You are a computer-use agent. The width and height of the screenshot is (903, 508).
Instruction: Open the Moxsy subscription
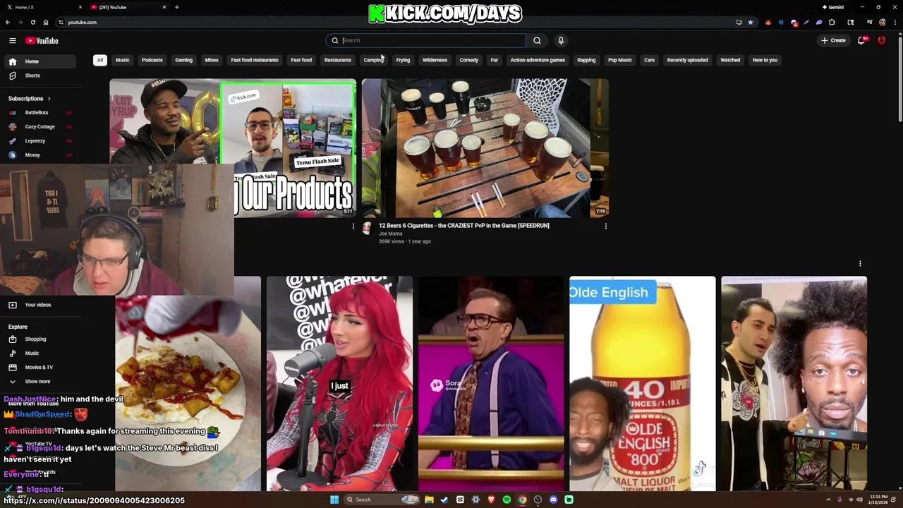point(40,155)
